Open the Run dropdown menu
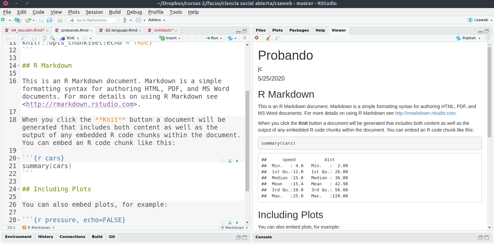 click(221, 38)
